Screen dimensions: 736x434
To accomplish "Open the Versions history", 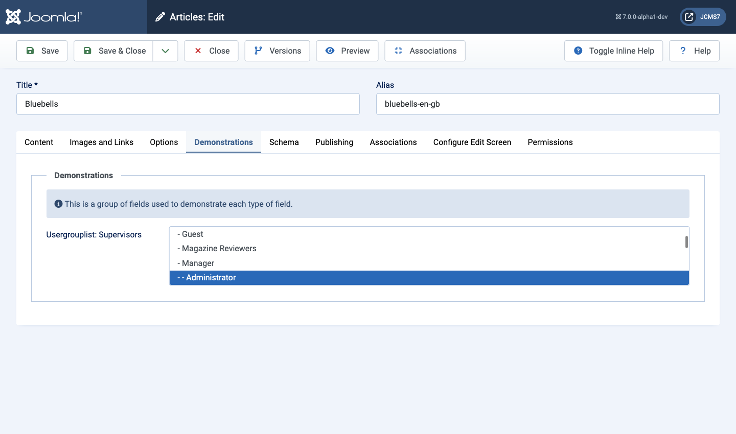I will pyautogui.click(x=277, y=51).
